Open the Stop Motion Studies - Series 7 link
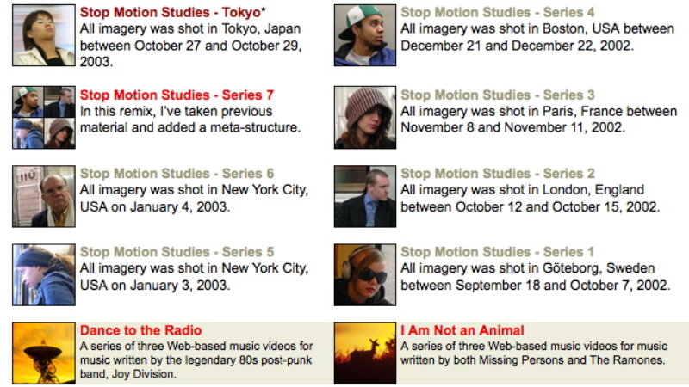 (177, 95)
